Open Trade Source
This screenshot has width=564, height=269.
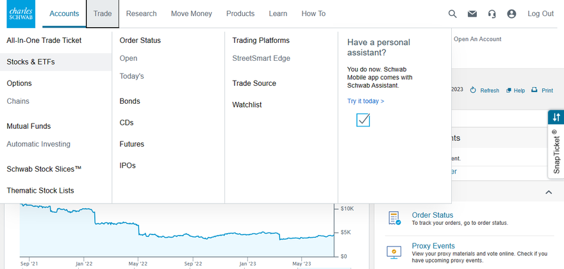click(x=254, y=83)
